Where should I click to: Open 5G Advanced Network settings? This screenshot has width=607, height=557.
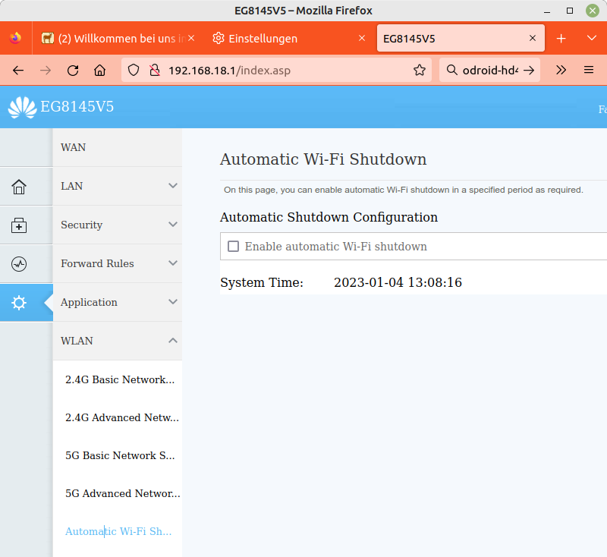(122, 493)
